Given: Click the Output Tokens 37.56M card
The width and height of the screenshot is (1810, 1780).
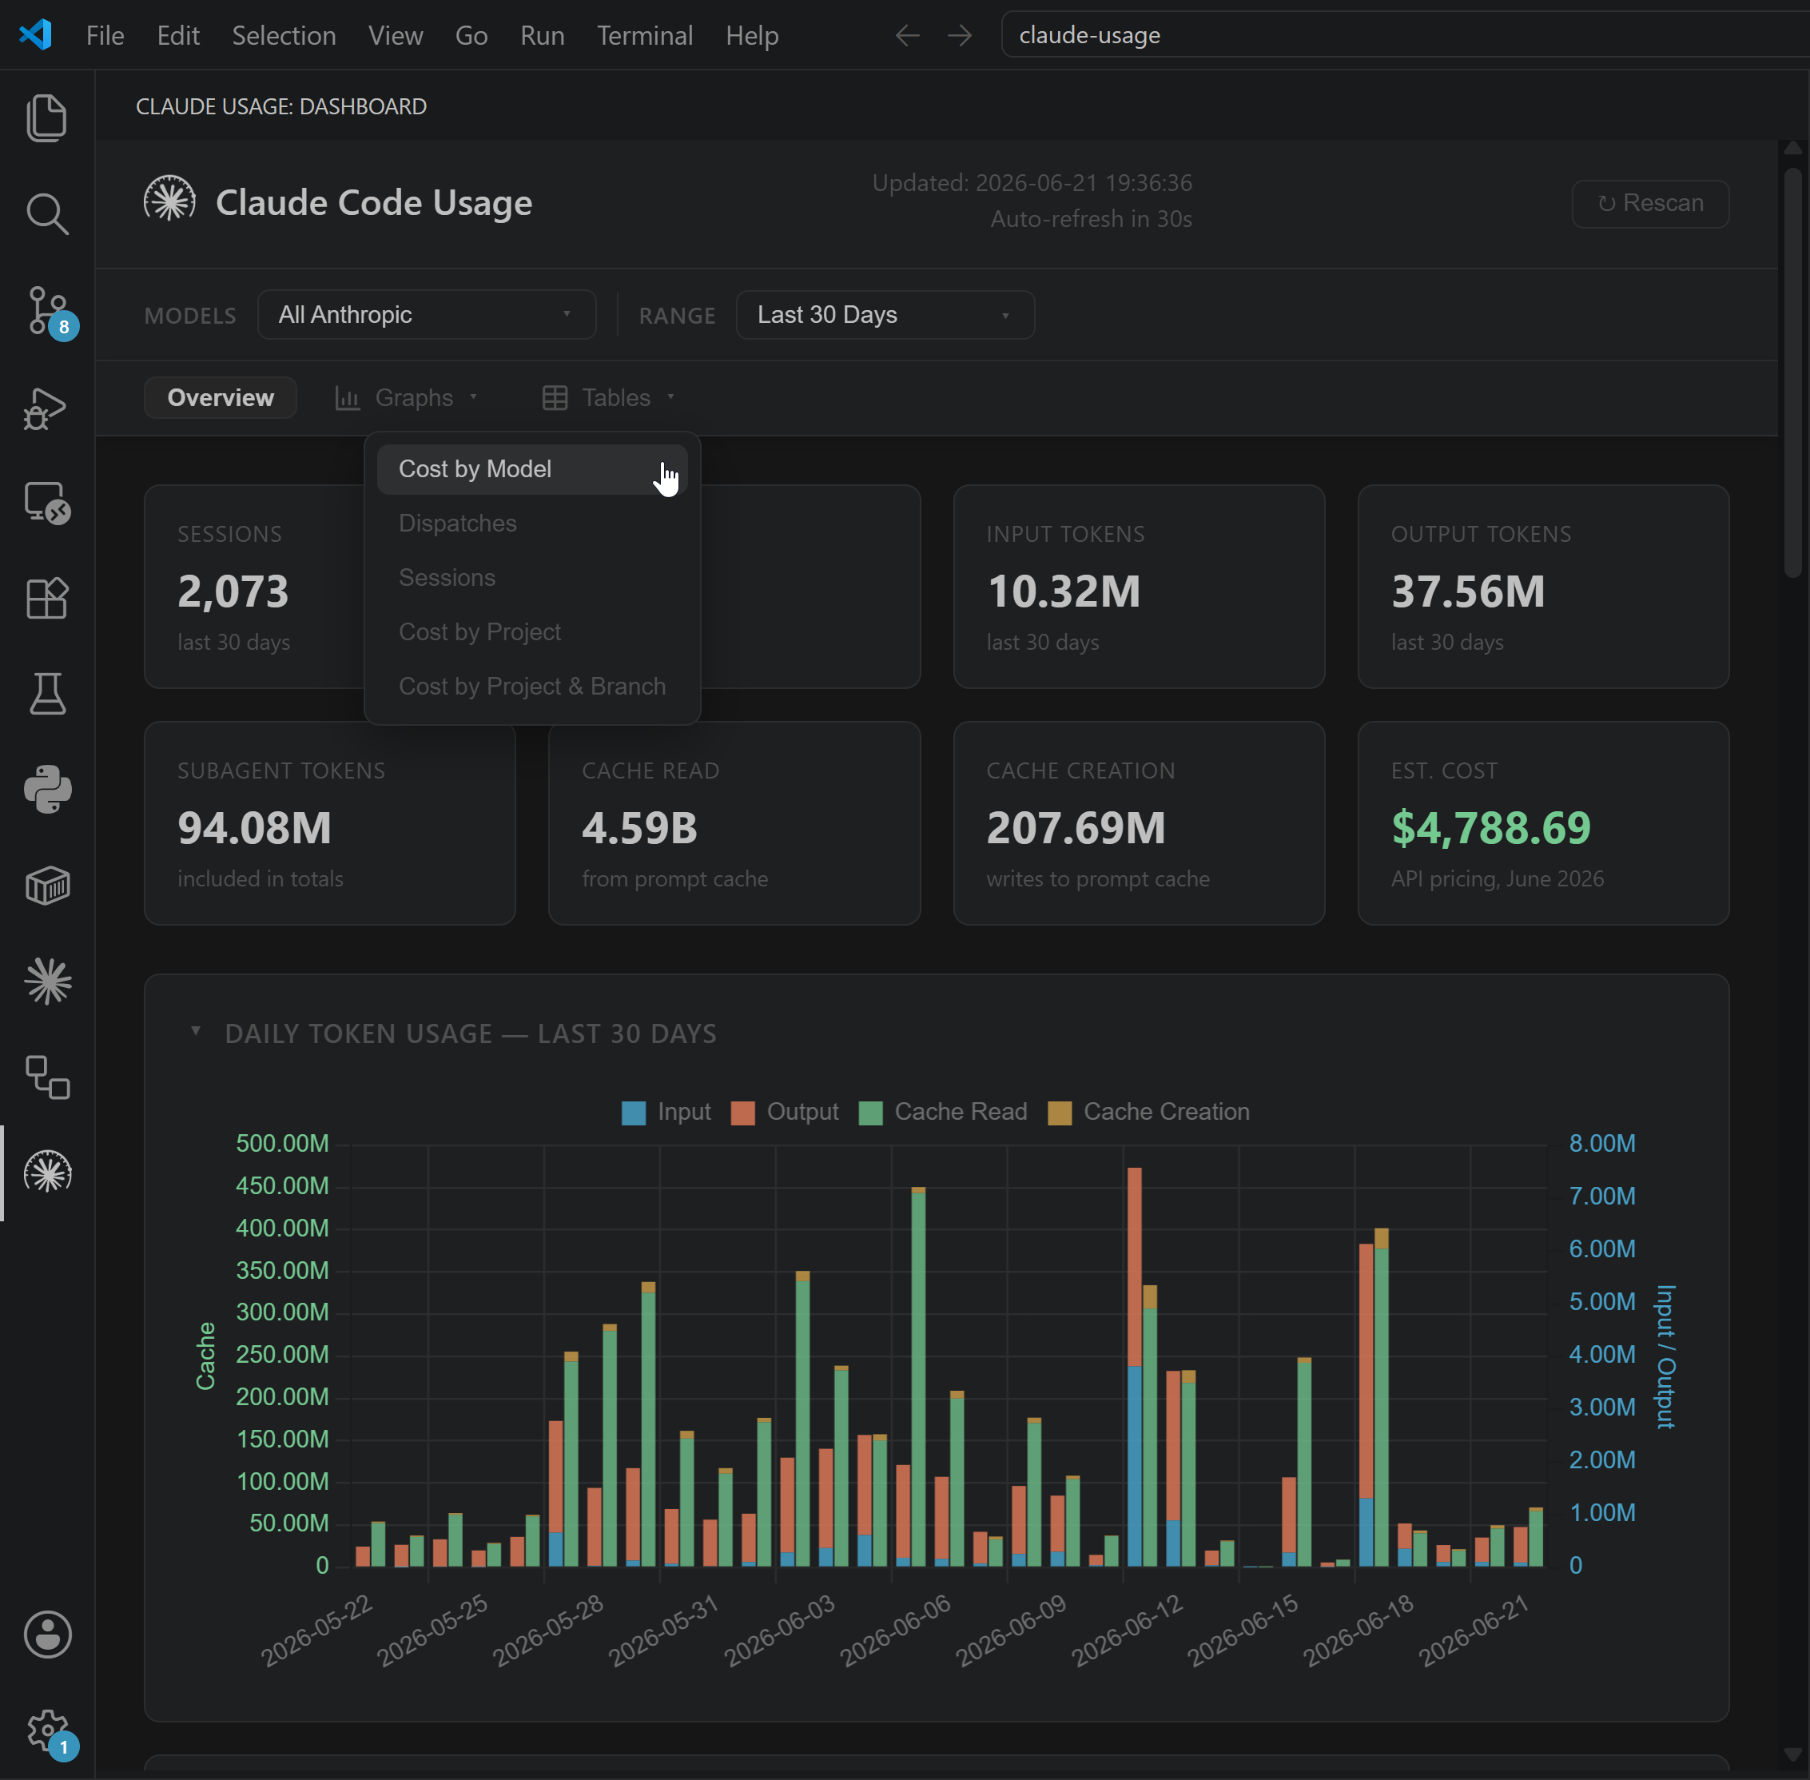Looking at the screenshot, I should pyautogui.click(x=1542, y=586).
